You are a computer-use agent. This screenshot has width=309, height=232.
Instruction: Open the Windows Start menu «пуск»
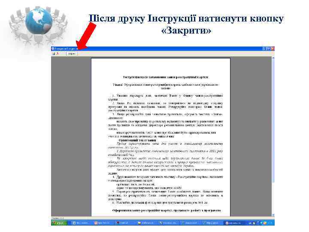59,223
